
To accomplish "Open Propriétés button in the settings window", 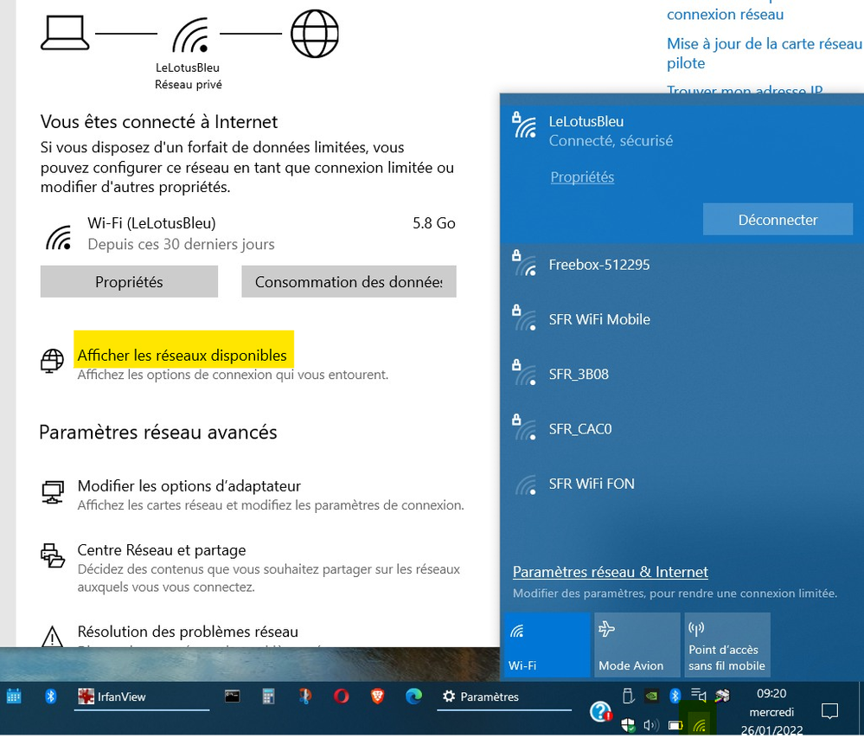I will (129, 282).
